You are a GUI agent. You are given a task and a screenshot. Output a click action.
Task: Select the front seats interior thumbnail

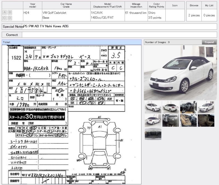[188, 121]
